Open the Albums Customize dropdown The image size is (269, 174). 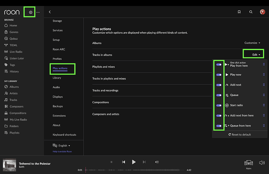point(252,43)
